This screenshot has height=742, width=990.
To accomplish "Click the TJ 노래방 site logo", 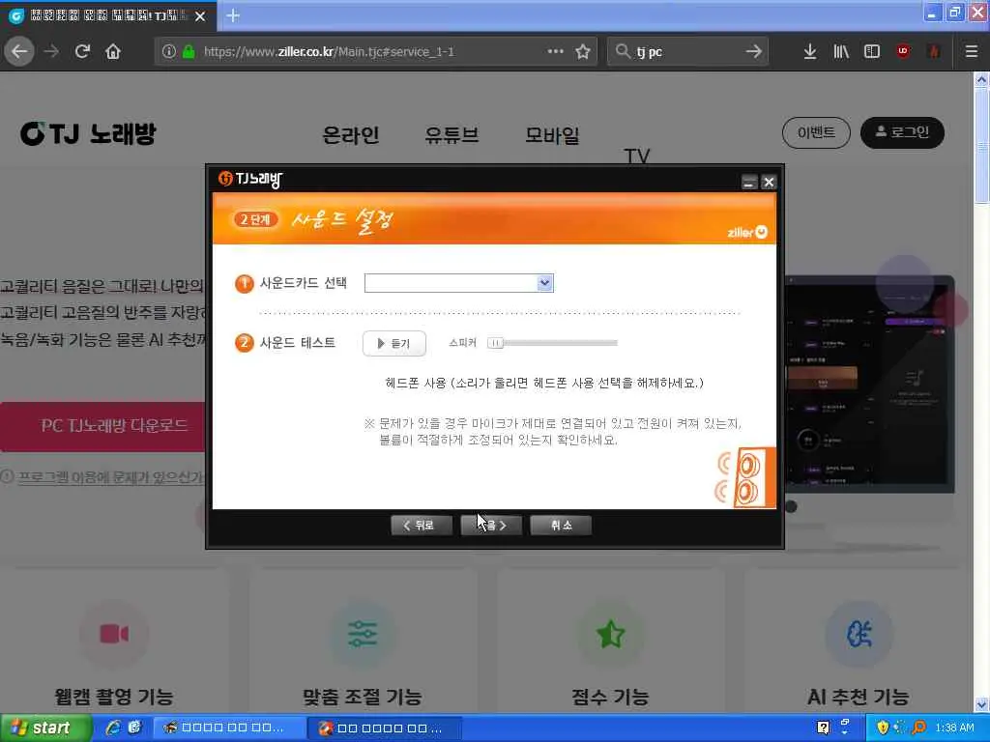I will click(x=88, y=133).
